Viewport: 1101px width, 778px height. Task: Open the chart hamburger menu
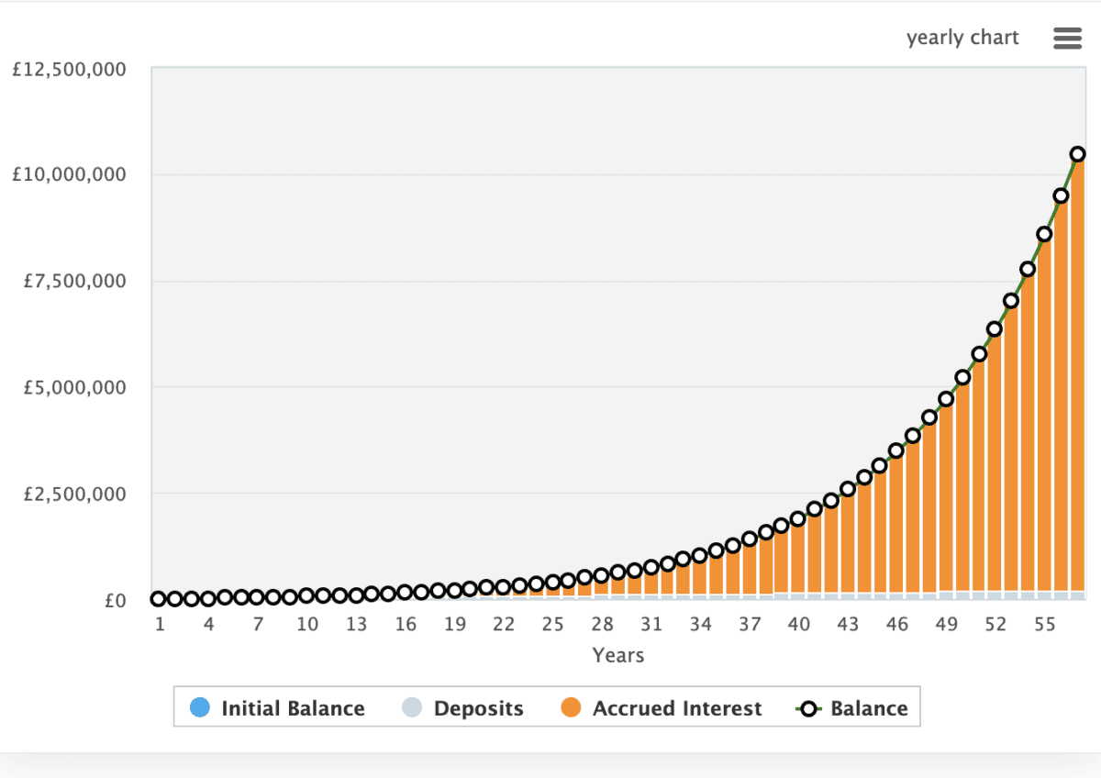1067,38
